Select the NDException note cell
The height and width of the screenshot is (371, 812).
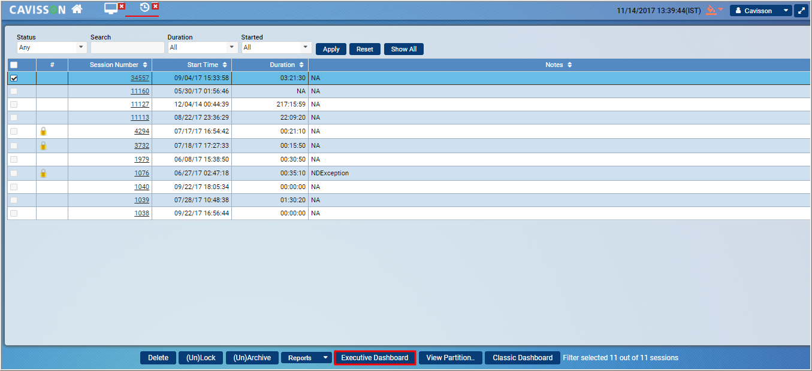coord(559,173)
